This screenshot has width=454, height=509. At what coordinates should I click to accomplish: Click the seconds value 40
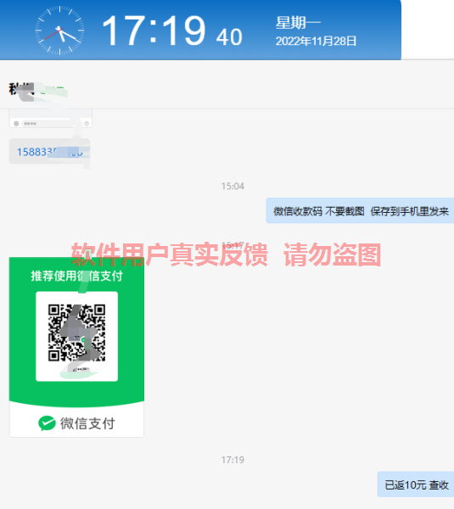tap(229, 36)
